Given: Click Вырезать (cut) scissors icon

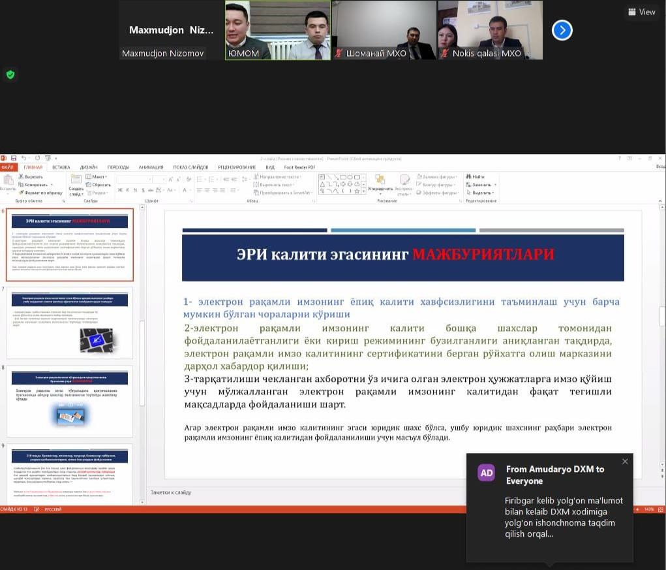Looking at the screenshot, I should 29,177.
